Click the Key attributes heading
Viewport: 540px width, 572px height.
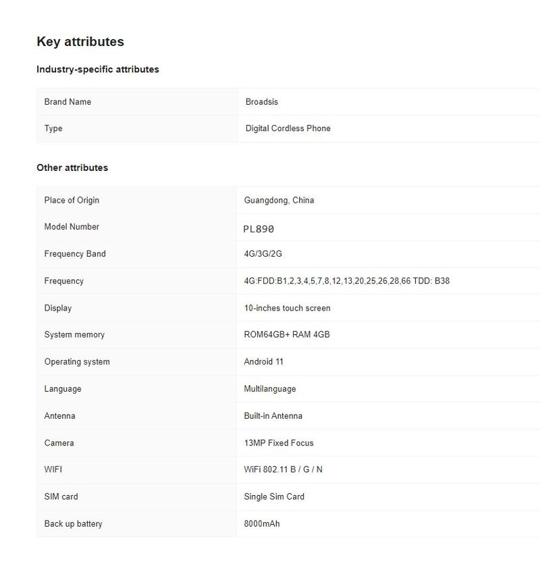[80, 42]
